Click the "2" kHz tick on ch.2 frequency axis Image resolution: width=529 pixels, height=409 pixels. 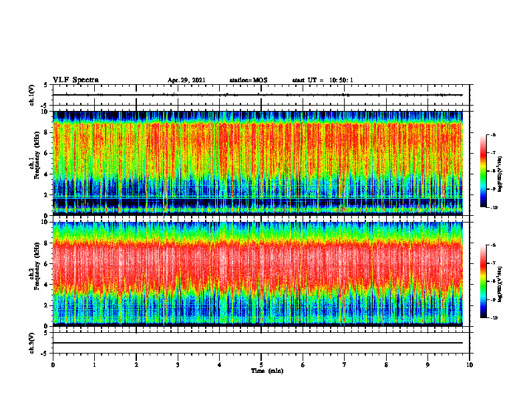click(x=47, y=305)
